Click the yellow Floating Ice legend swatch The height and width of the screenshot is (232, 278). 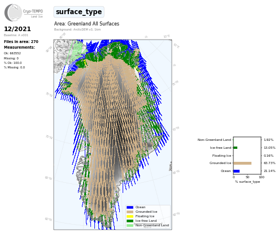tap(130, 216)
